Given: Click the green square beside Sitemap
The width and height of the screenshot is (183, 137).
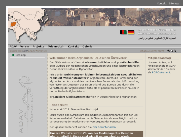Looking at the screenshot, I should coord(13,55).
